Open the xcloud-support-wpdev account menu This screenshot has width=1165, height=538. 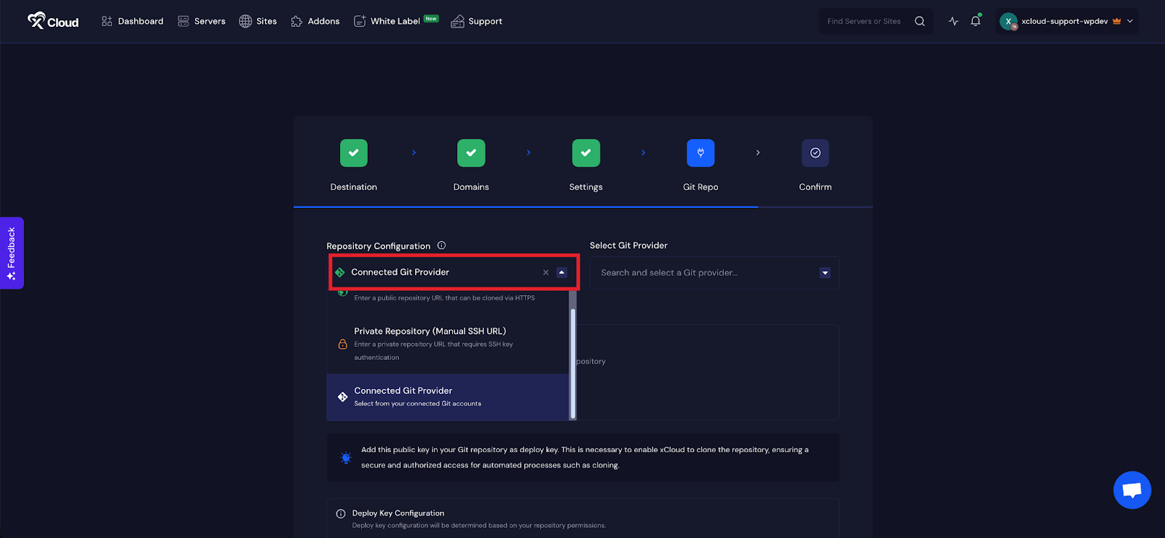tap(1067, 21)
